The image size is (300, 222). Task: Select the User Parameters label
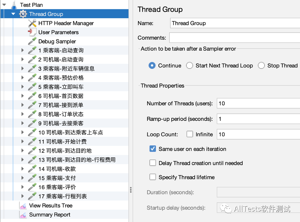59,32
